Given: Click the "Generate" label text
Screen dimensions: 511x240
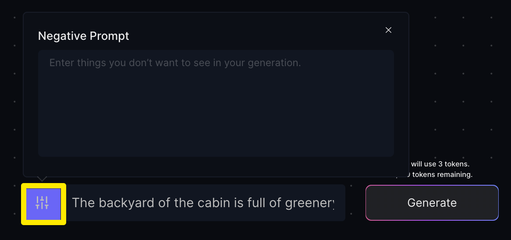Looking at the screenshot, I should click(432, 203).
